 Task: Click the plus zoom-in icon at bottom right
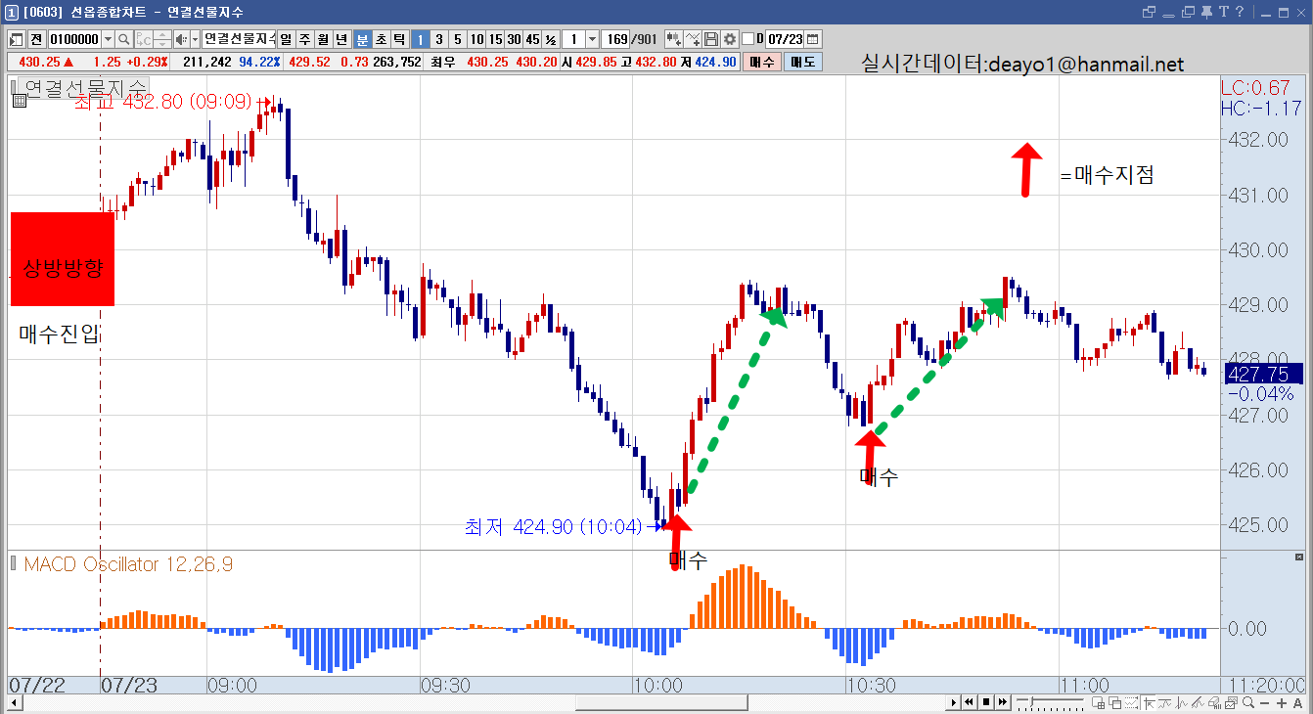pyautogui.click(x=1283, y=702)
